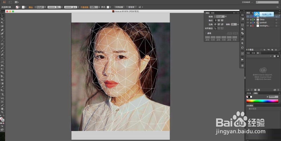Viewport: 281px width, 141px height.
Task: Switch to the Libraries tab
Action: click(x=258, y=53)
